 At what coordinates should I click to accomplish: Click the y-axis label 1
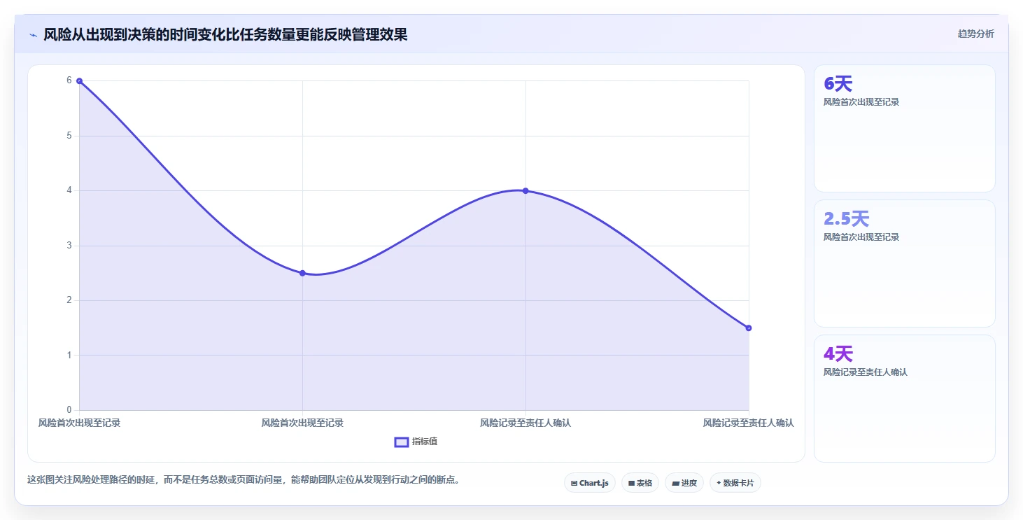tap(69, 356)
